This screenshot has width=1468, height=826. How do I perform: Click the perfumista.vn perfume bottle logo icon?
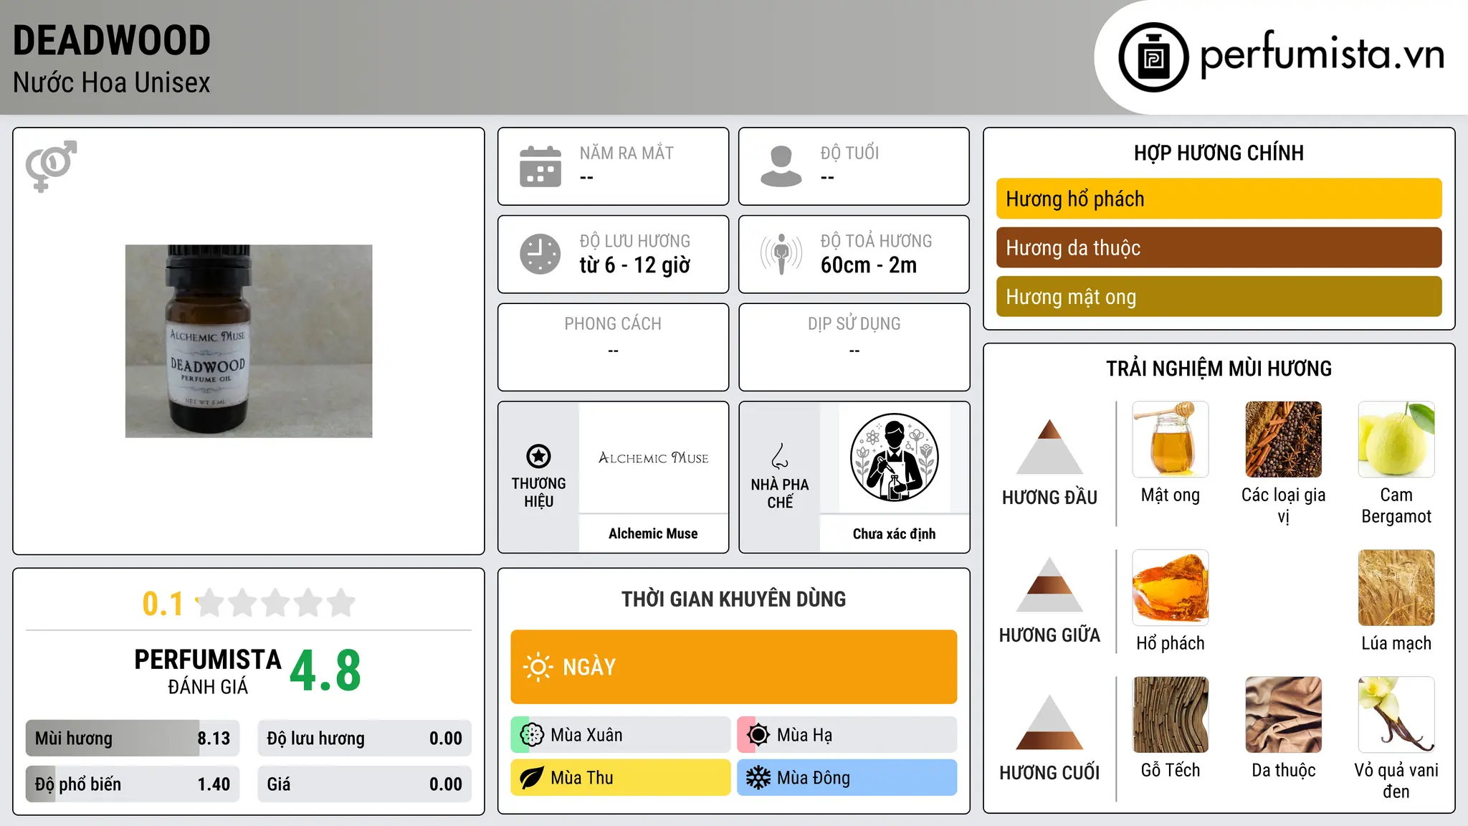(x=1153, y=57)
